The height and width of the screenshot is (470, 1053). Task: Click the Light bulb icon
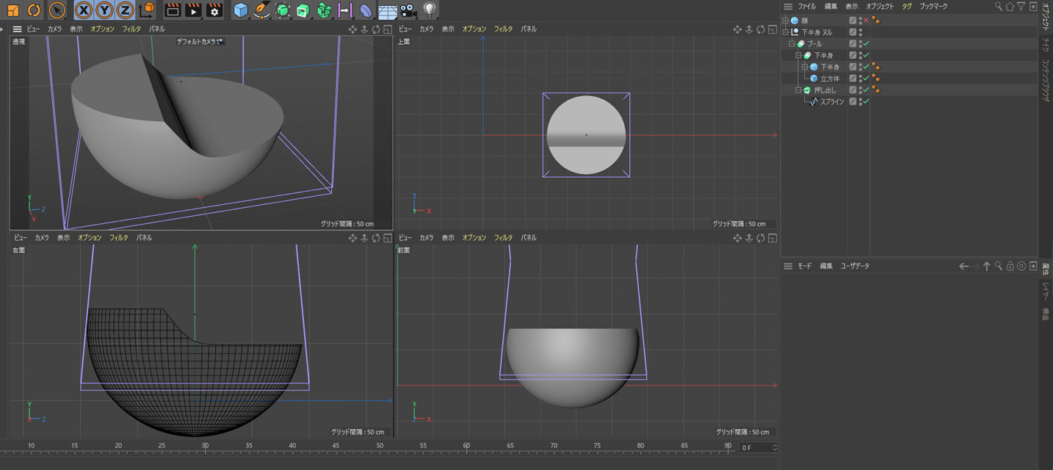click(430, 10)
